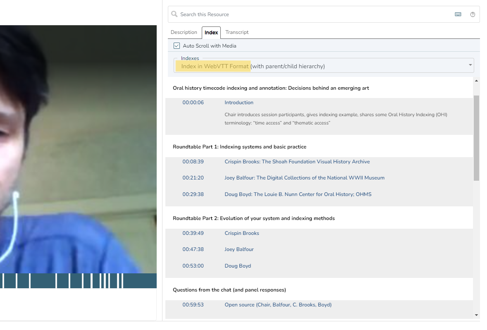Toggle Auto Scroll with Media checkbox
487x330 pixels.
[177, 46]
